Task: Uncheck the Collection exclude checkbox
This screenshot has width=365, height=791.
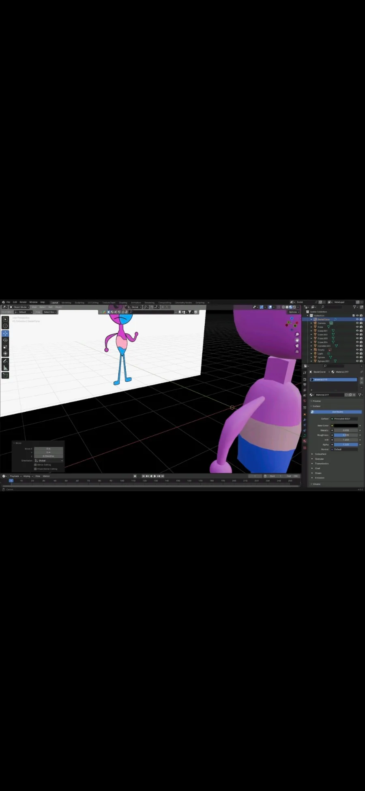Action: (354, 315)
